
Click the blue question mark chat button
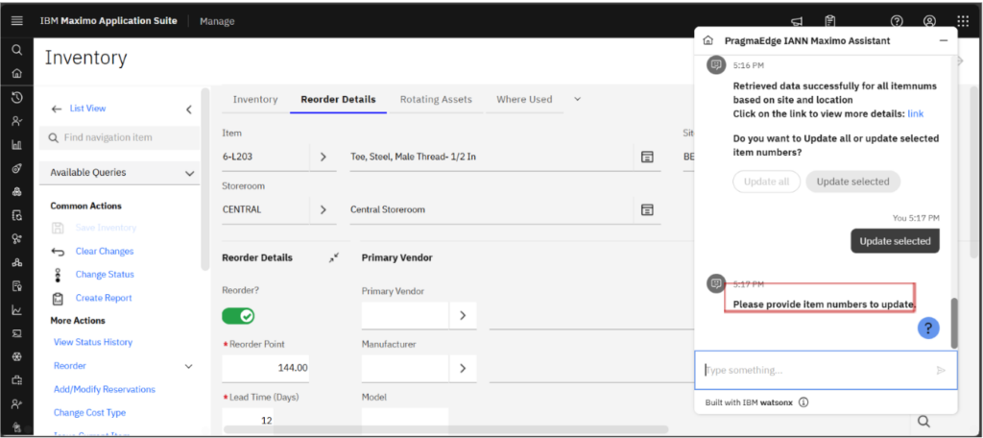pos(928,328)
